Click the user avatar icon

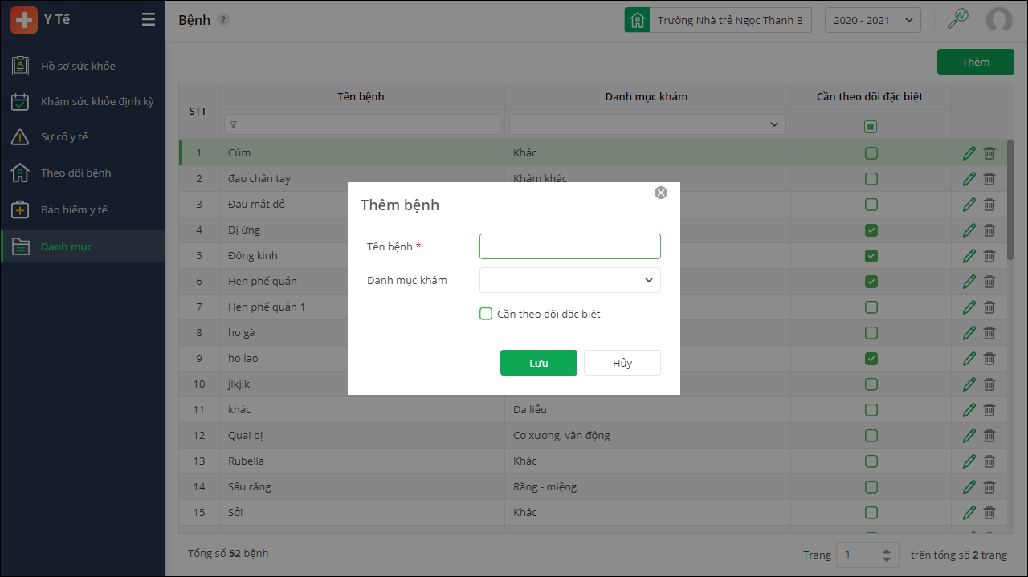(999, 20)
